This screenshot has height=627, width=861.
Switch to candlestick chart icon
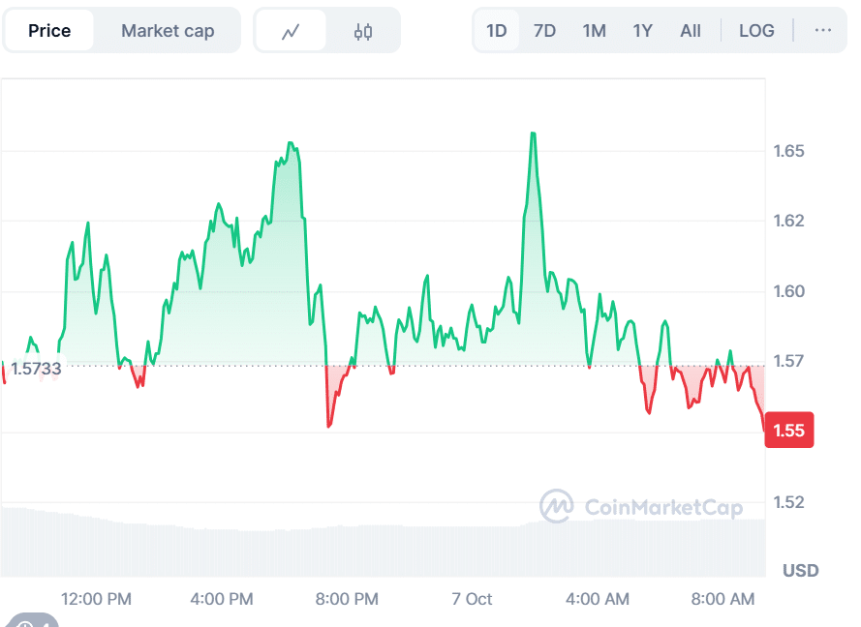coord(363,31)
